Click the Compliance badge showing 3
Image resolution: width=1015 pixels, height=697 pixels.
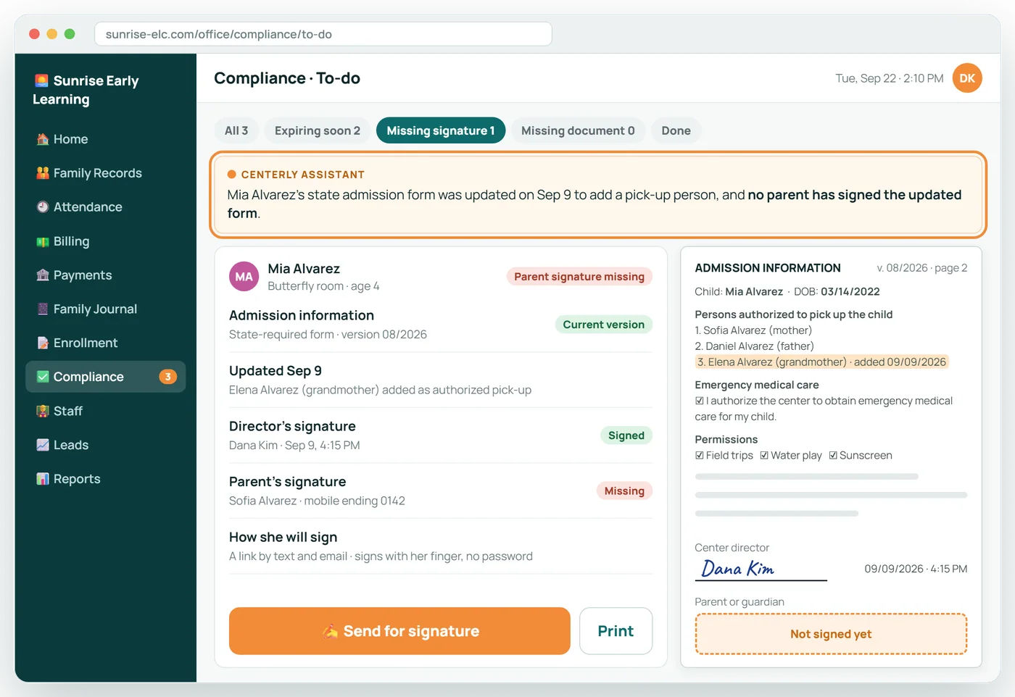[167, 377]
